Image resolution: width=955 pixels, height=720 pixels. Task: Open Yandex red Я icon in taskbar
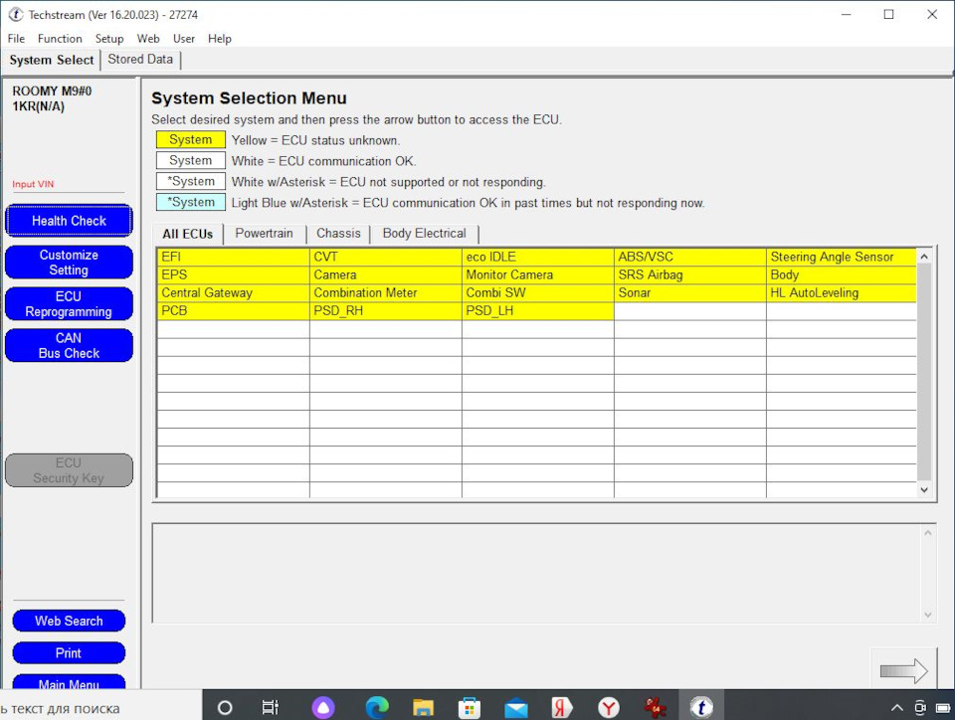click(x=561, y=707)
